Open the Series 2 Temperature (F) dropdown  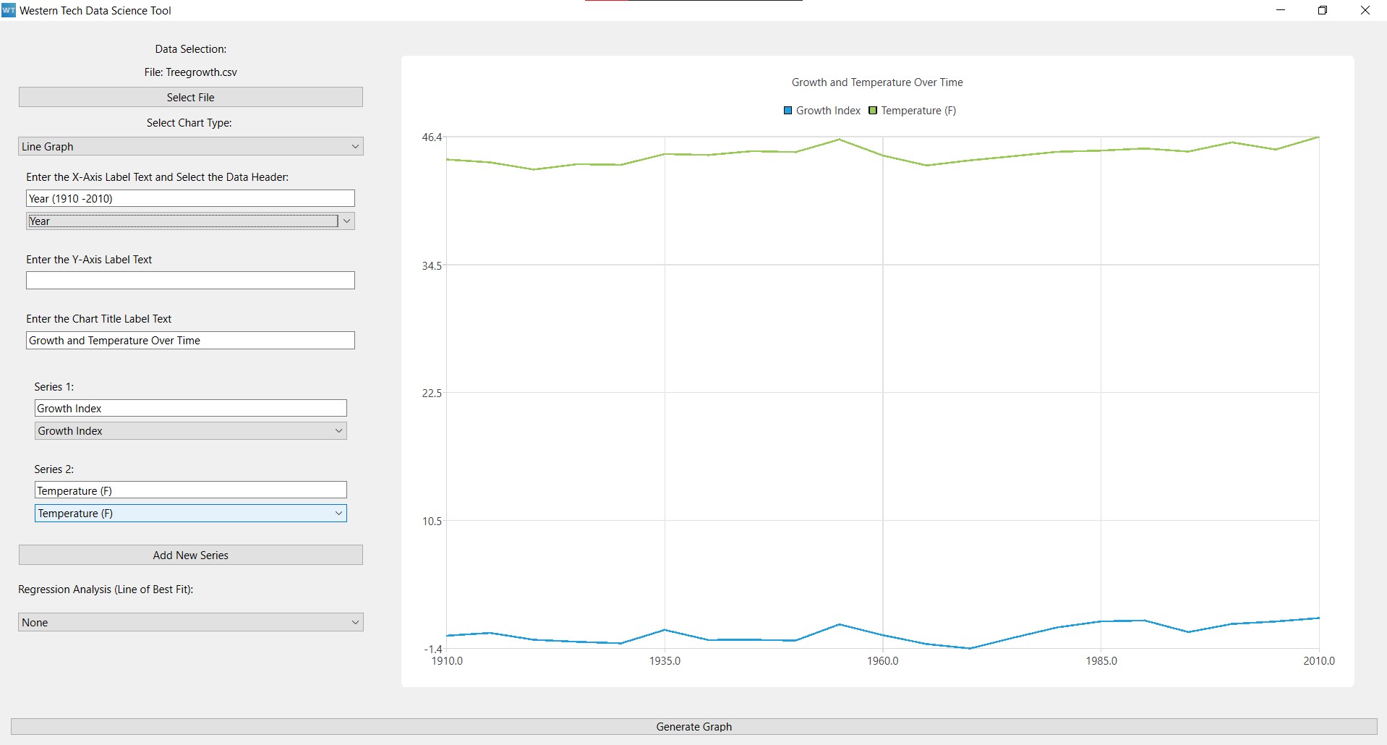190,514
